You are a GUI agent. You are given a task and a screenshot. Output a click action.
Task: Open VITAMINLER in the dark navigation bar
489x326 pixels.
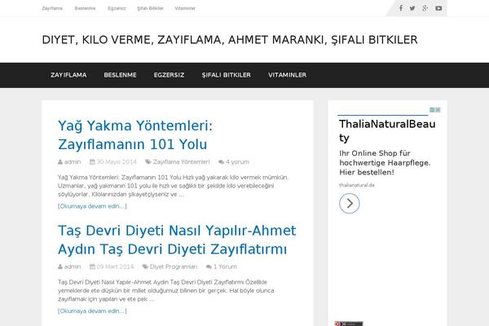click(x=287, y=75)
